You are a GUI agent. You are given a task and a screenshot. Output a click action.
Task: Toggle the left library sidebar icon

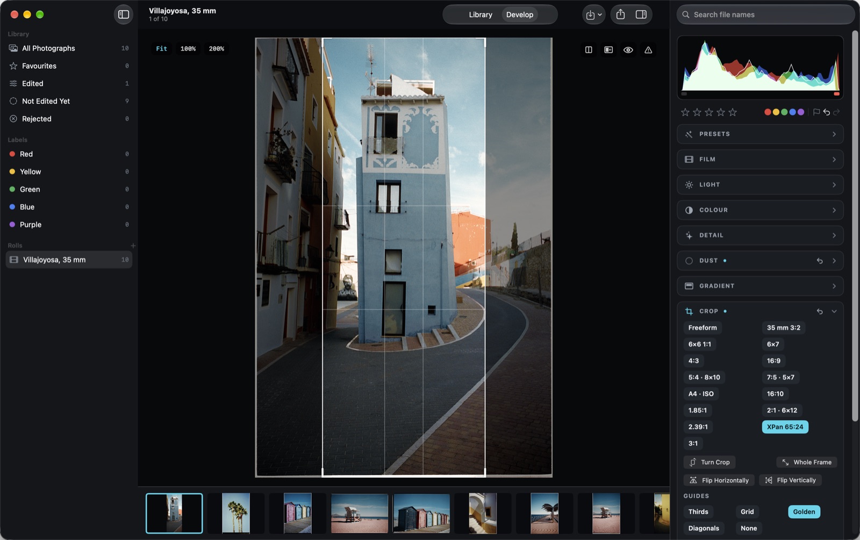point(124,15)
